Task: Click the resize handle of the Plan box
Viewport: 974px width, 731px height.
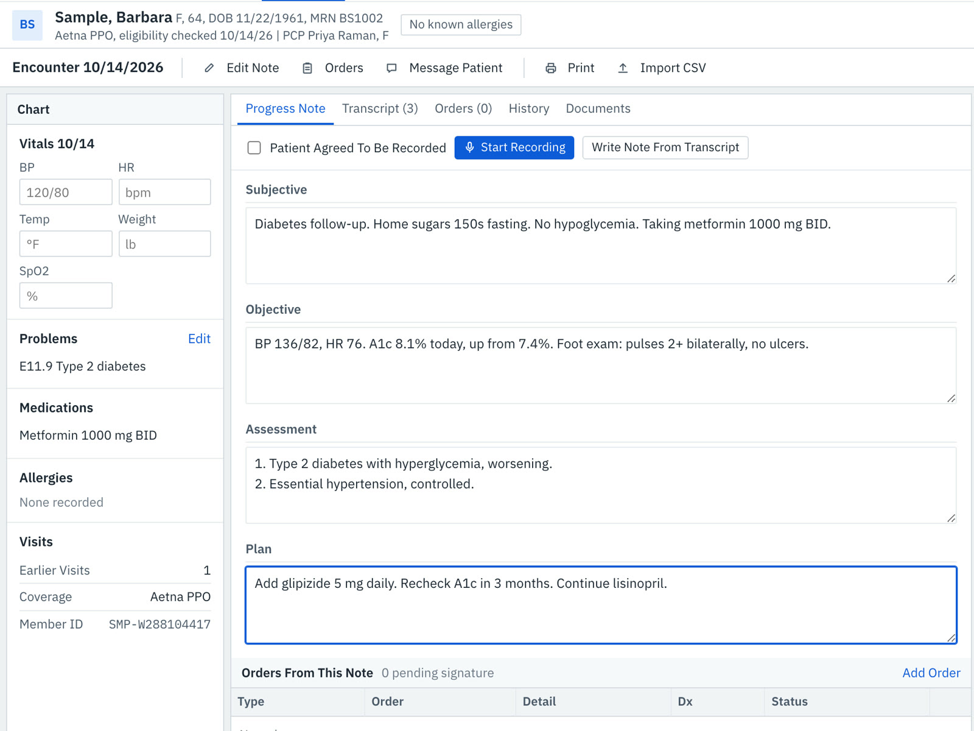Action: tap(951, 637)
